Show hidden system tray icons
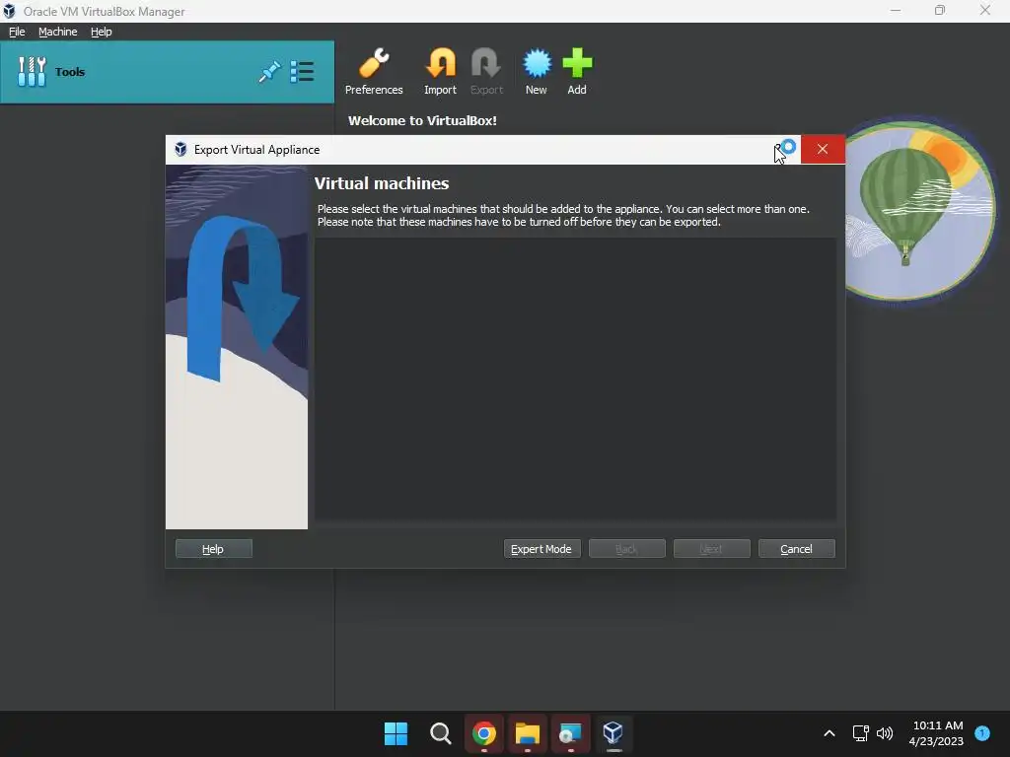This screenshot has width=1010, height=757. pos(829,733)
